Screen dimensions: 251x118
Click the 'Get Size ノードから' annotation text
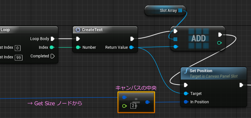55,104
